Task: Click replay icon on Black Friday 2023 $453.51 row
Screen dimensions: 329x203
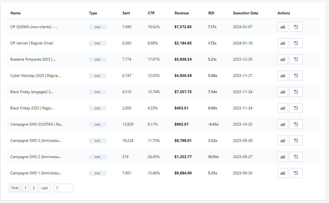Action: pos(296,108)
